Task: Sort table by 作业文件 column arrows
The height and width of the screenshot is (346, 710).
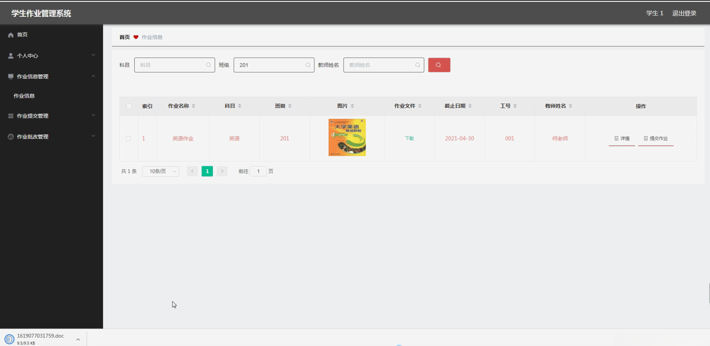Action: 420,106
